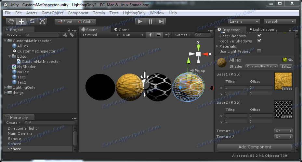Click the Hierarchy vertical scrollbar
Viewport: 302px width, 162px height.
tap(75, 138)
